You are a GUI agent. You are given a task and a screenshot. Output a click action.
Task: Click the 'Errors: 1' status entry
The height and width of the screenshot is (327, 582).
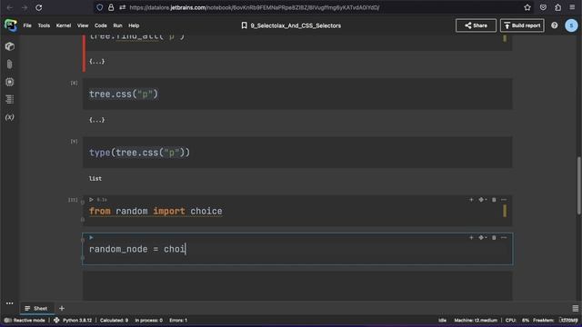point(178,320)
